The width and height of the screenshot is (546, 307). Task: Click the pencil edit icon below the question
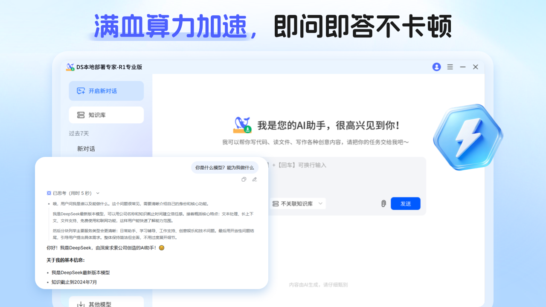coord(255,180)
